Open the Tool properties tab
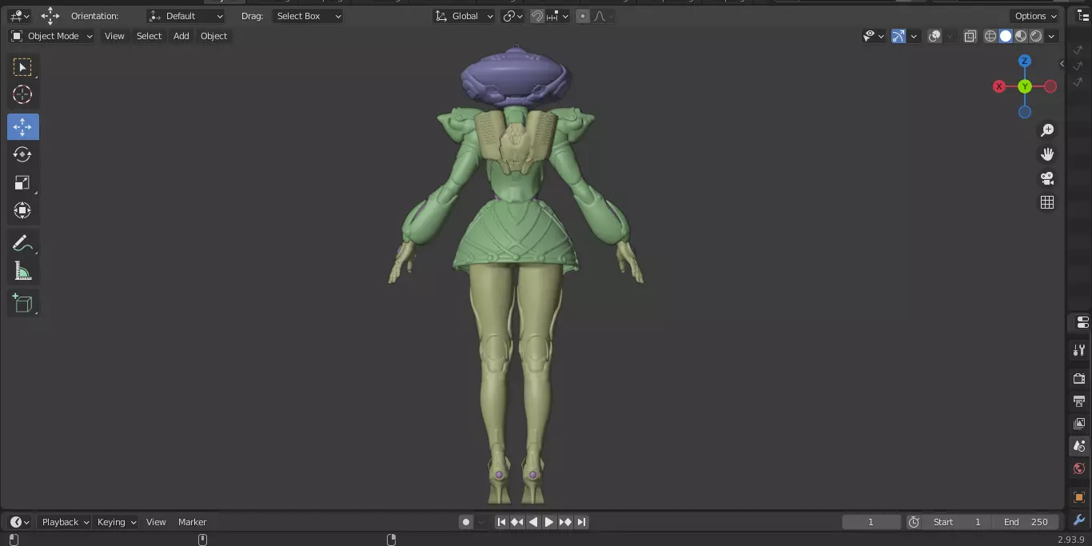The height and width of the screenshot is (546, 1092). click(x=1079, y=350)
